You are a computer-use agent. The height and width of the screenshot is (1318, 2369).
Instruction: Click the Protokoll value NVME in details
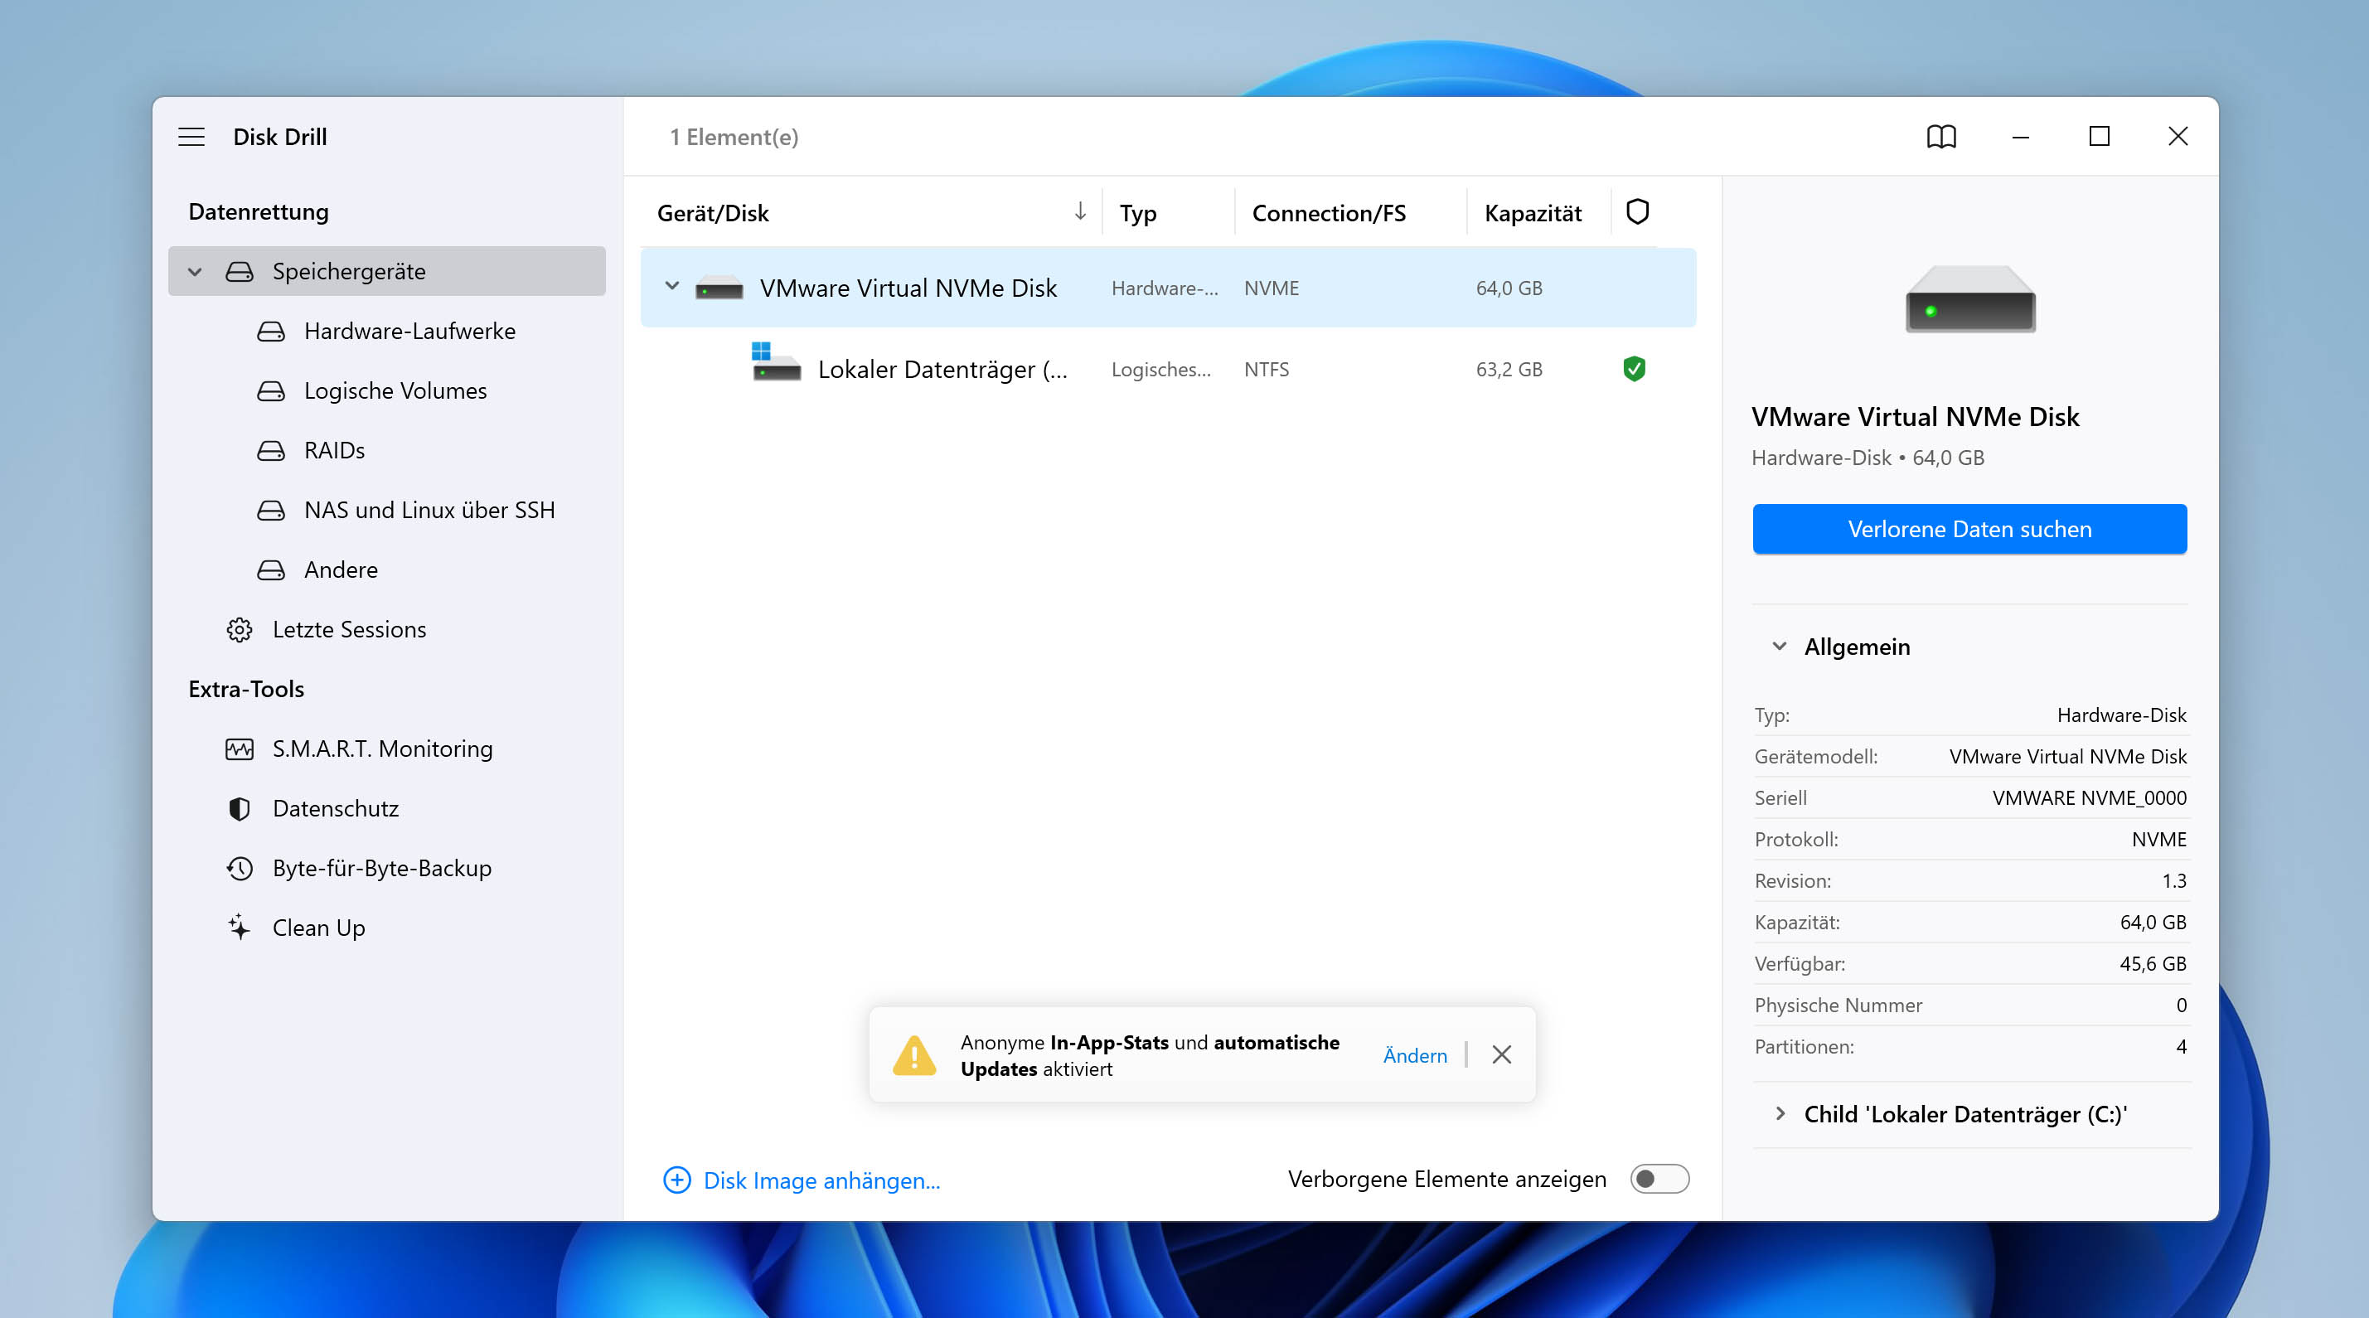point(2159,840)
